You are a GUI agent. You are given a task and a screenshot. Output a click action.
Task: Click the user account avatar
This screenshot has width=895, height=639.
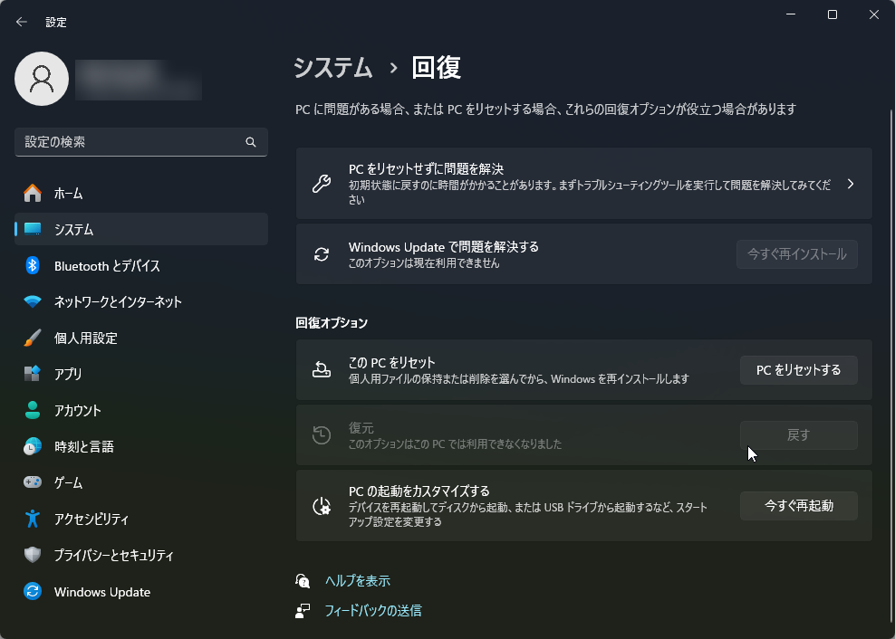pyautogui.click(x=42, y=79)
